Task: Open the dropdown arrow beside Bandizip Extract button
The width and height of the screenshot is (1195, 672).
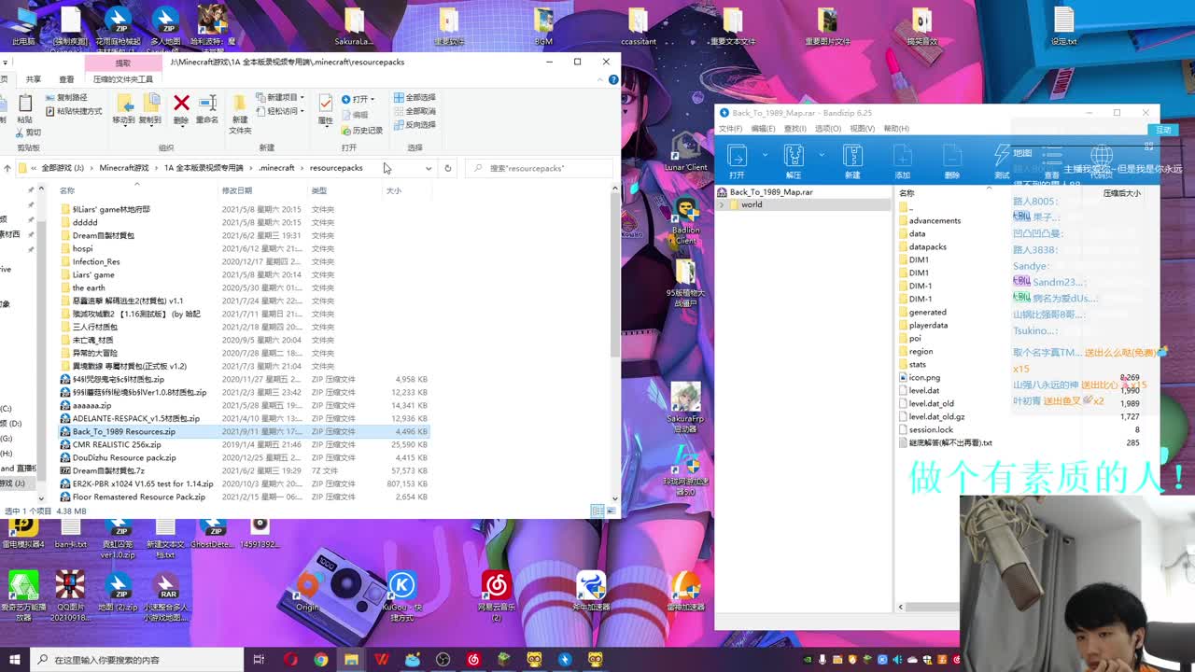Action: coord(821,155)
